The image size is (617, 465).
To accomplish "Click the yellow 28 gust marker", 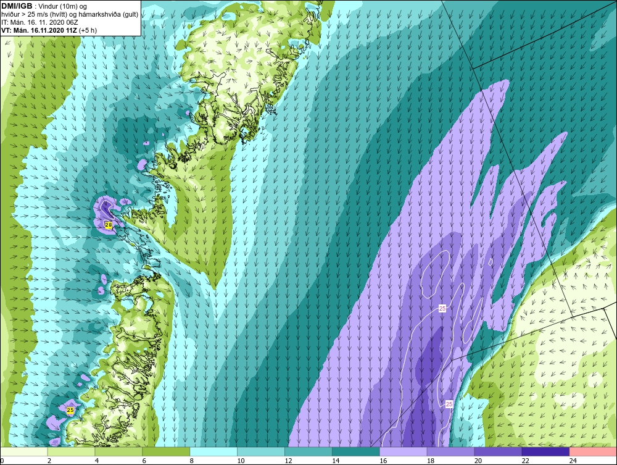I will click(109, 225).
